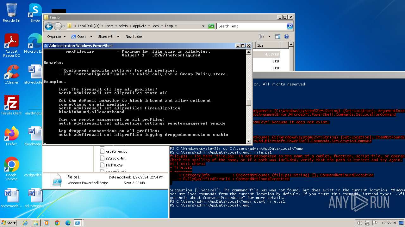Open the recent pages dropdown in Explorer

click(64, 26)
